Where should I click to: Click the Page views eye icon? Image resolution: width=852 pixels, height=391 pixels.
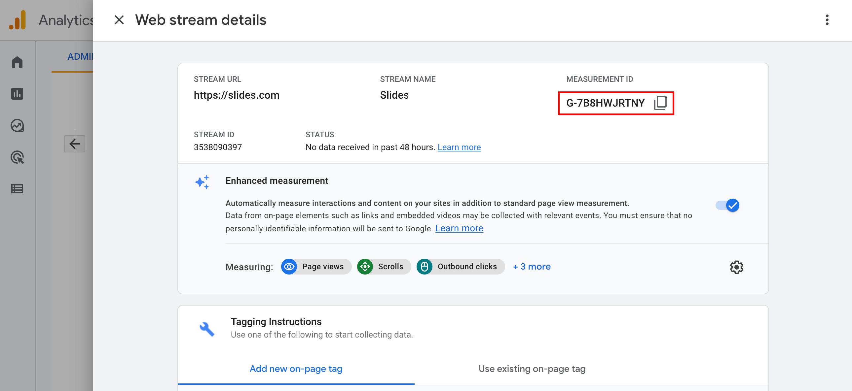(289, 267)
